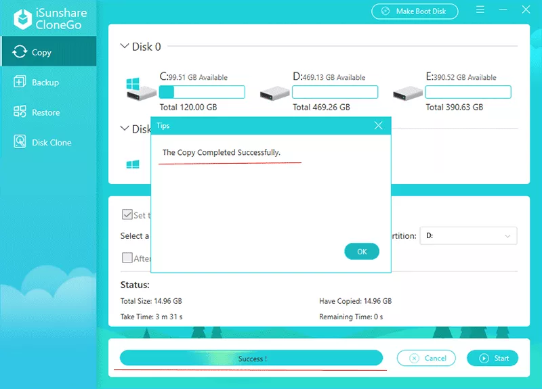The image size is (542, 389).
Task: Collapse the Disk 0 section
Action: coord(125,46)
